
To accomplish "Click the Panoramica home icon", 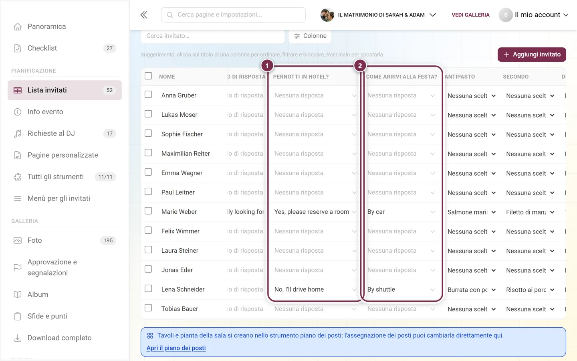I will (x=18, y=26).
